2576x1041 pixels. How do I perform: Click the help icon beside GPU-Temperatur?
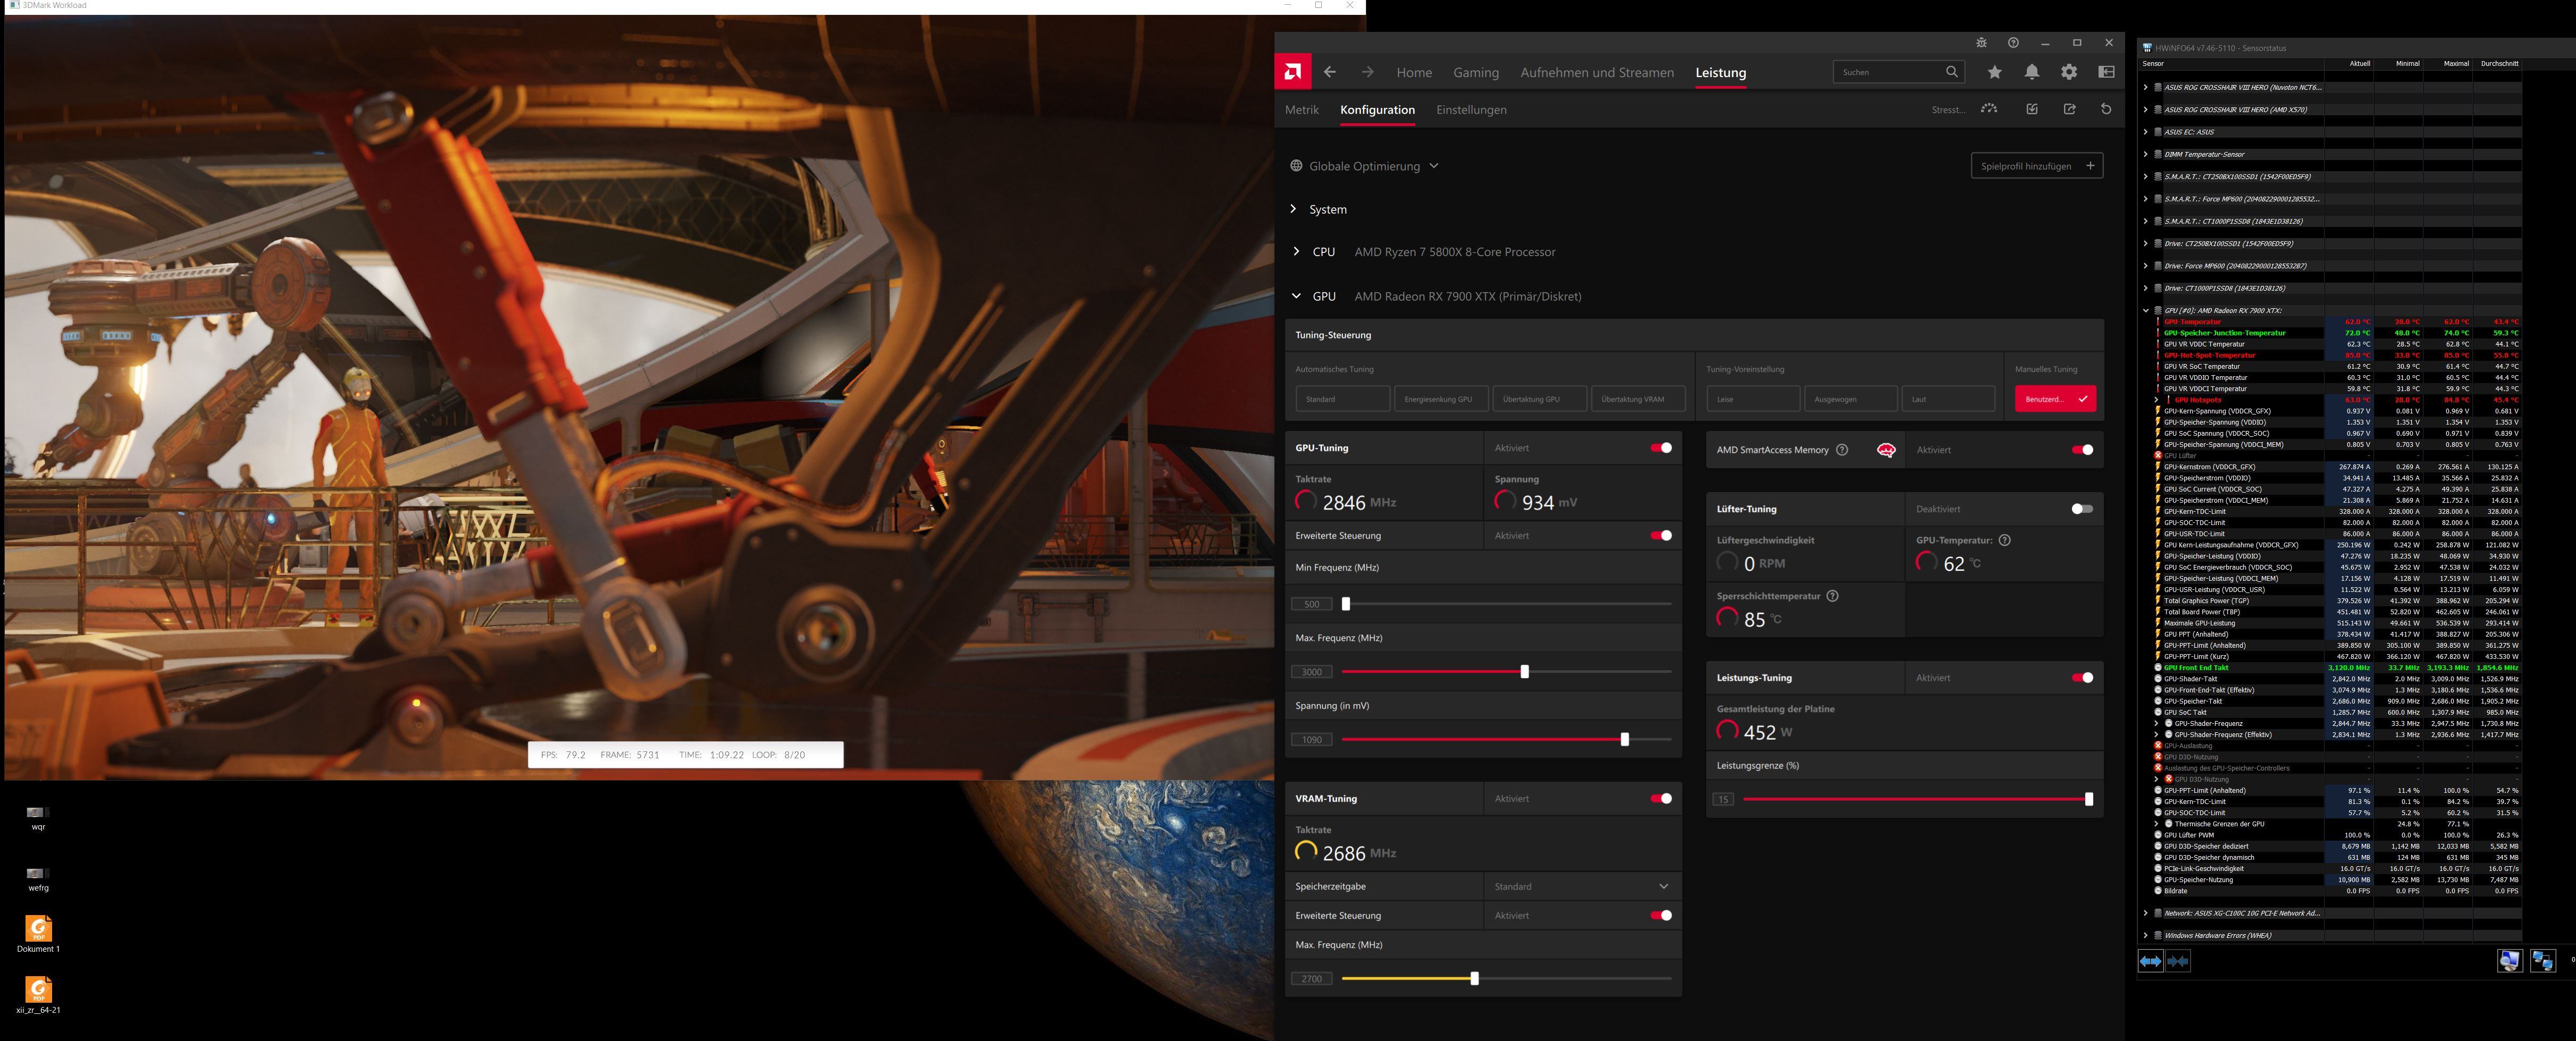tap(2004, 540)
